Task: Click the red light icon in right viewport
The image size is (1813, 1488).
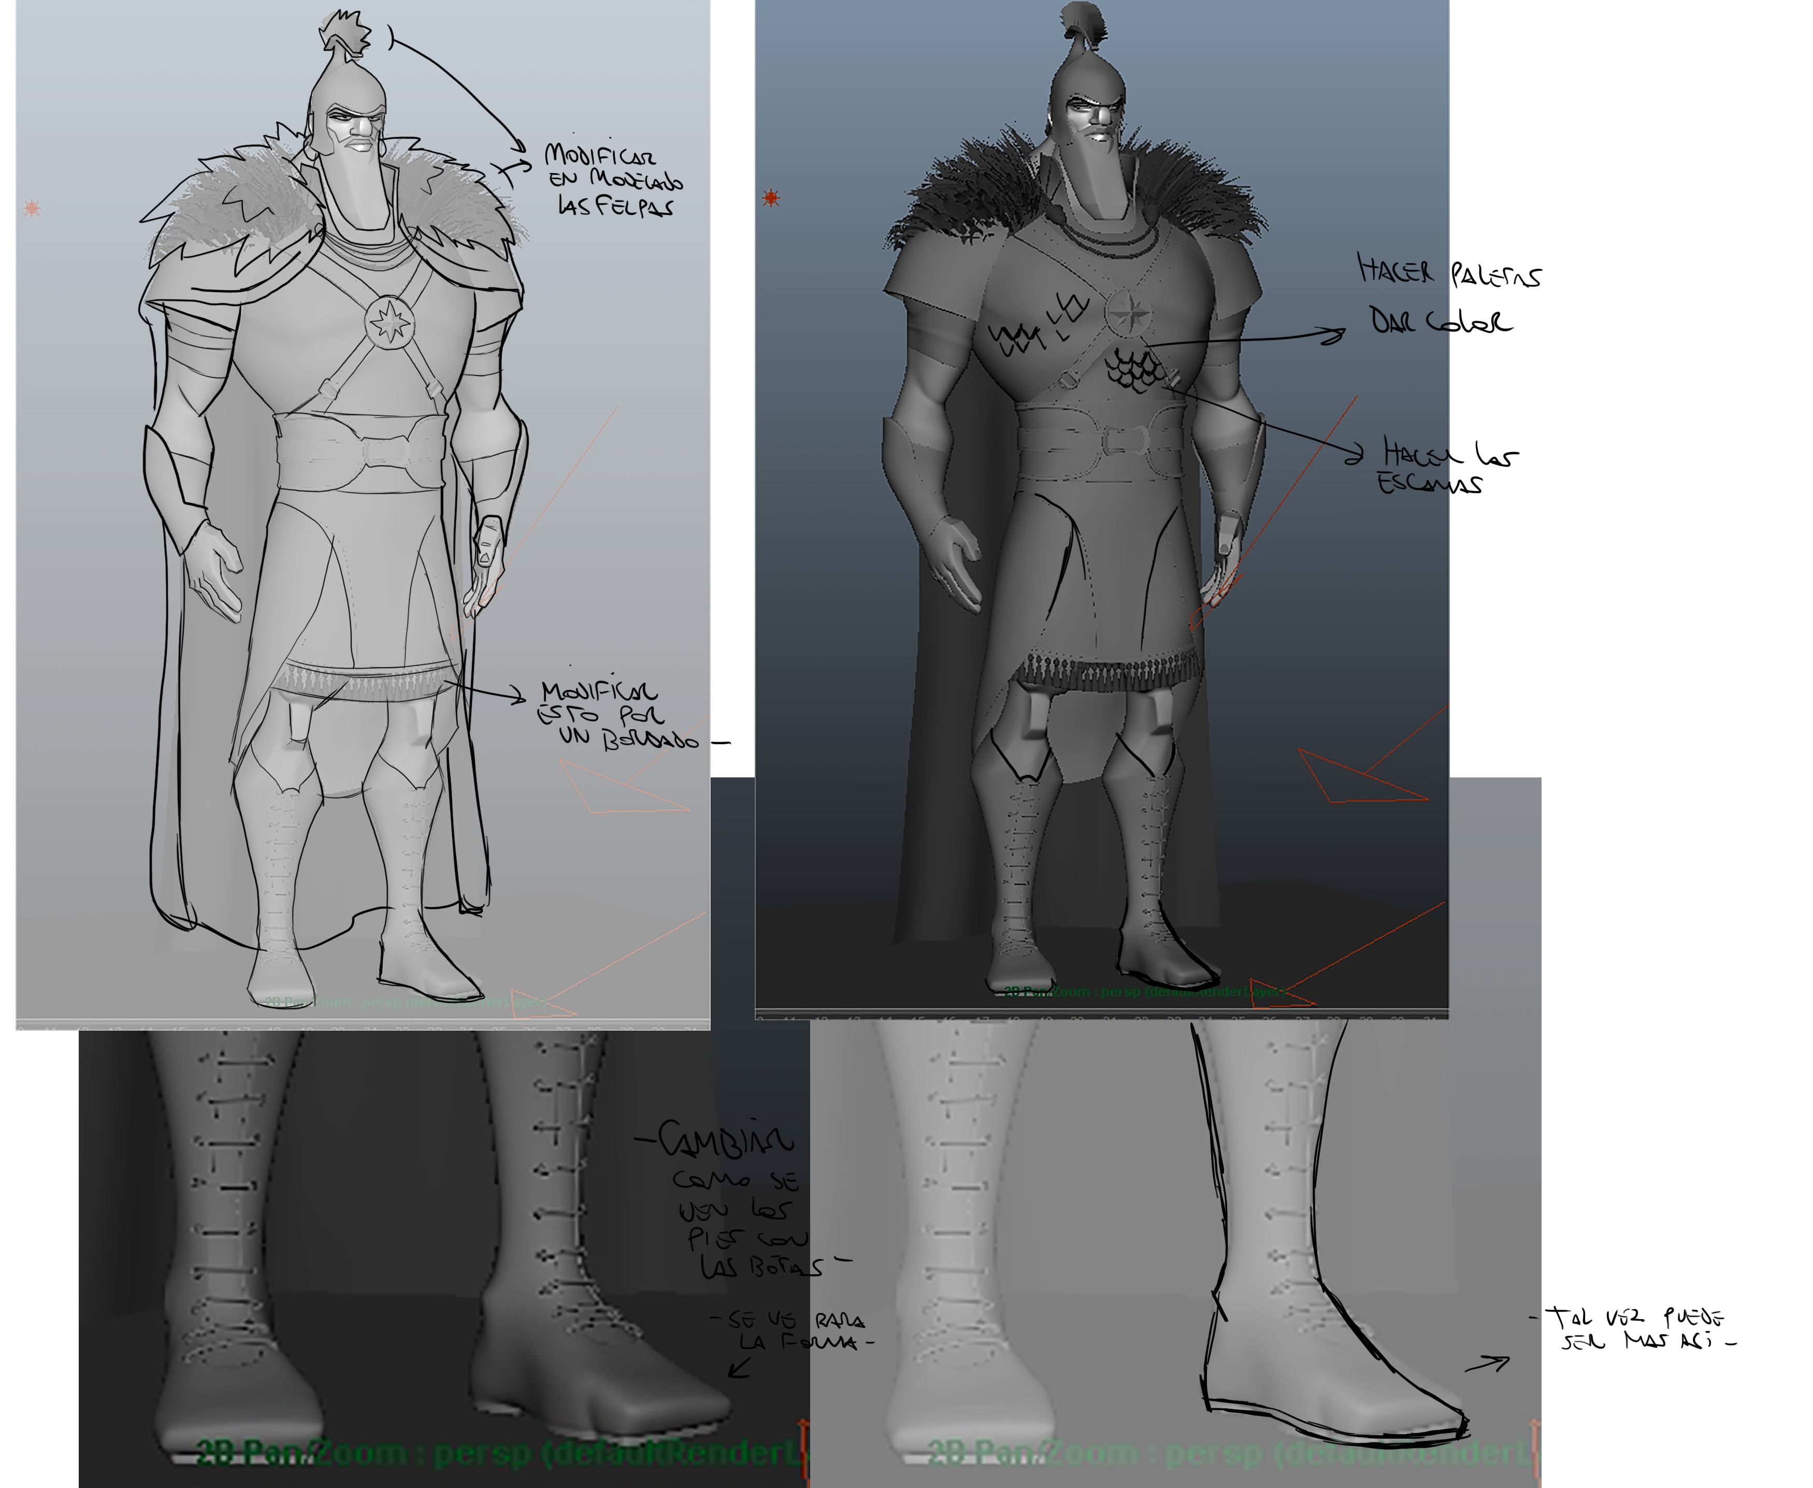Action: click(x=771, y=198)
